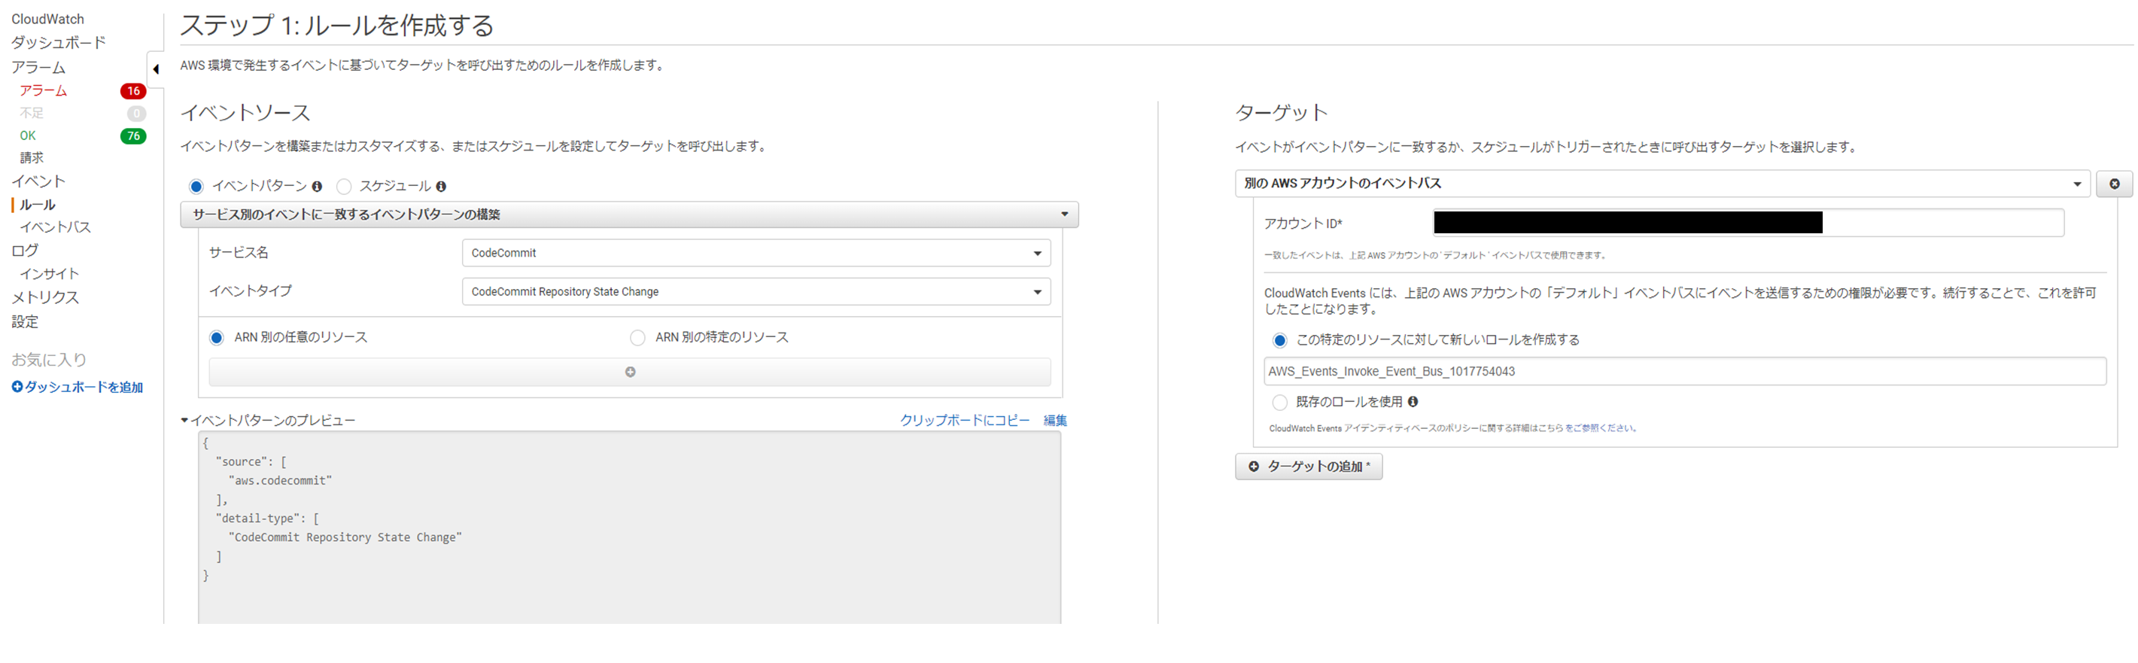
Task: Click お気に入り heading in sidebar
Action: pos(48,360)
